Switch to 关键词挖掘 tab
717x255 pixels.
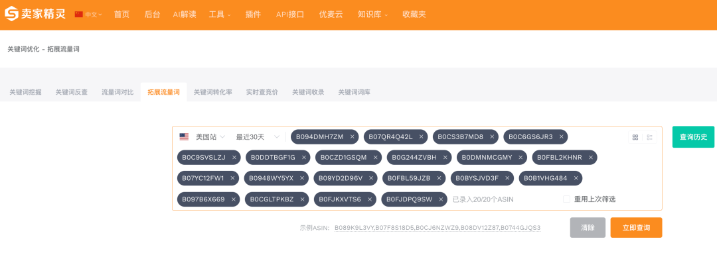(x=26, y=92)
